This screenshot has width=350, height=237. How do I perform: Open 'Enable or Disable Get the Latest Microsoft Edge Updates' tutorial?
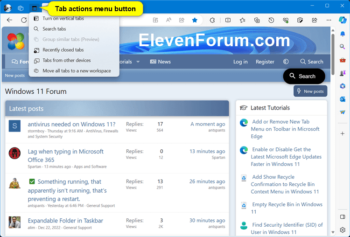[x=286, y=157]
